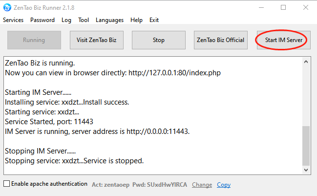Open the Password menu
317x196 pixels.
(42, 20)
